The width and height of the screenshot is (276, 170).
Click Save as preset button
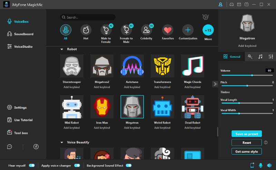coord(246,134)
